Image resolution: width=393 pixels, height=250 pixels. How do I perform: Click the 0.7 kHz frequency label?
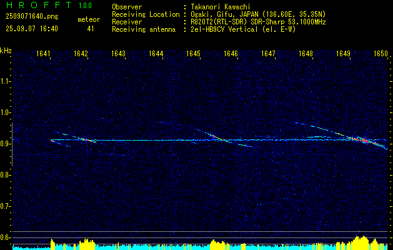click(x=5, y=206)
